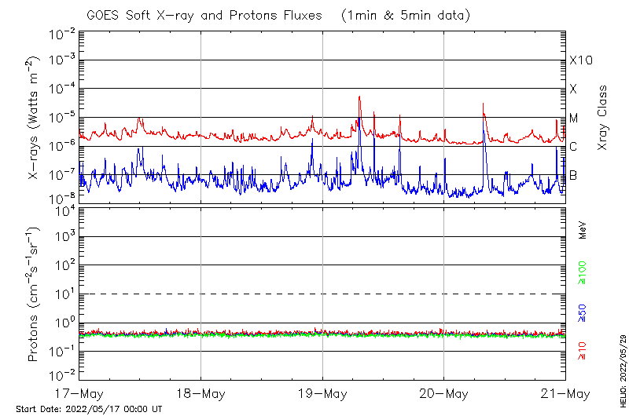
Task: Select the C flare class label
Action: 573,147
